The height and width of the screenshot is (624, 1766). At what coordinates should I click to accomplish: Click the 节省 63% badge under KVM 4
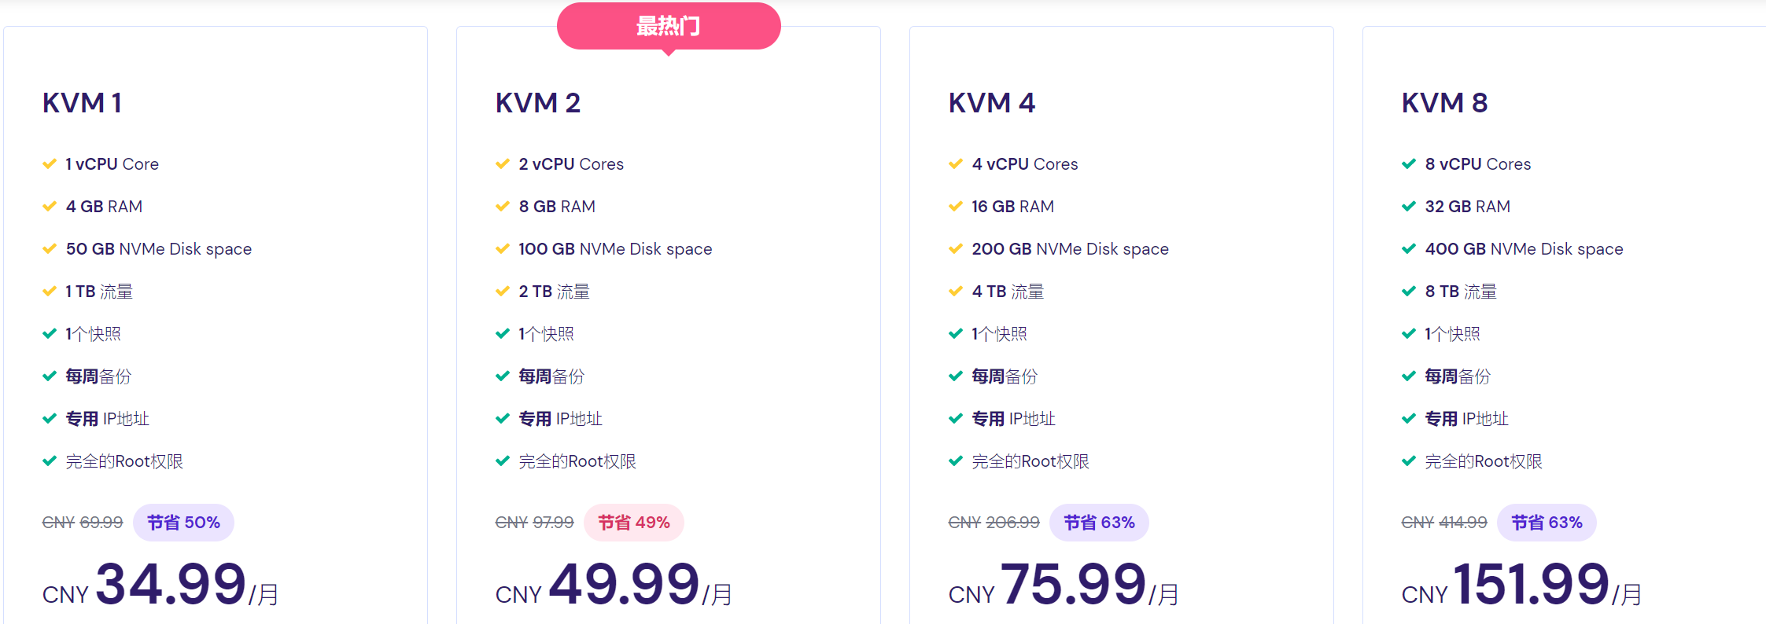(x=1099, y=523)
